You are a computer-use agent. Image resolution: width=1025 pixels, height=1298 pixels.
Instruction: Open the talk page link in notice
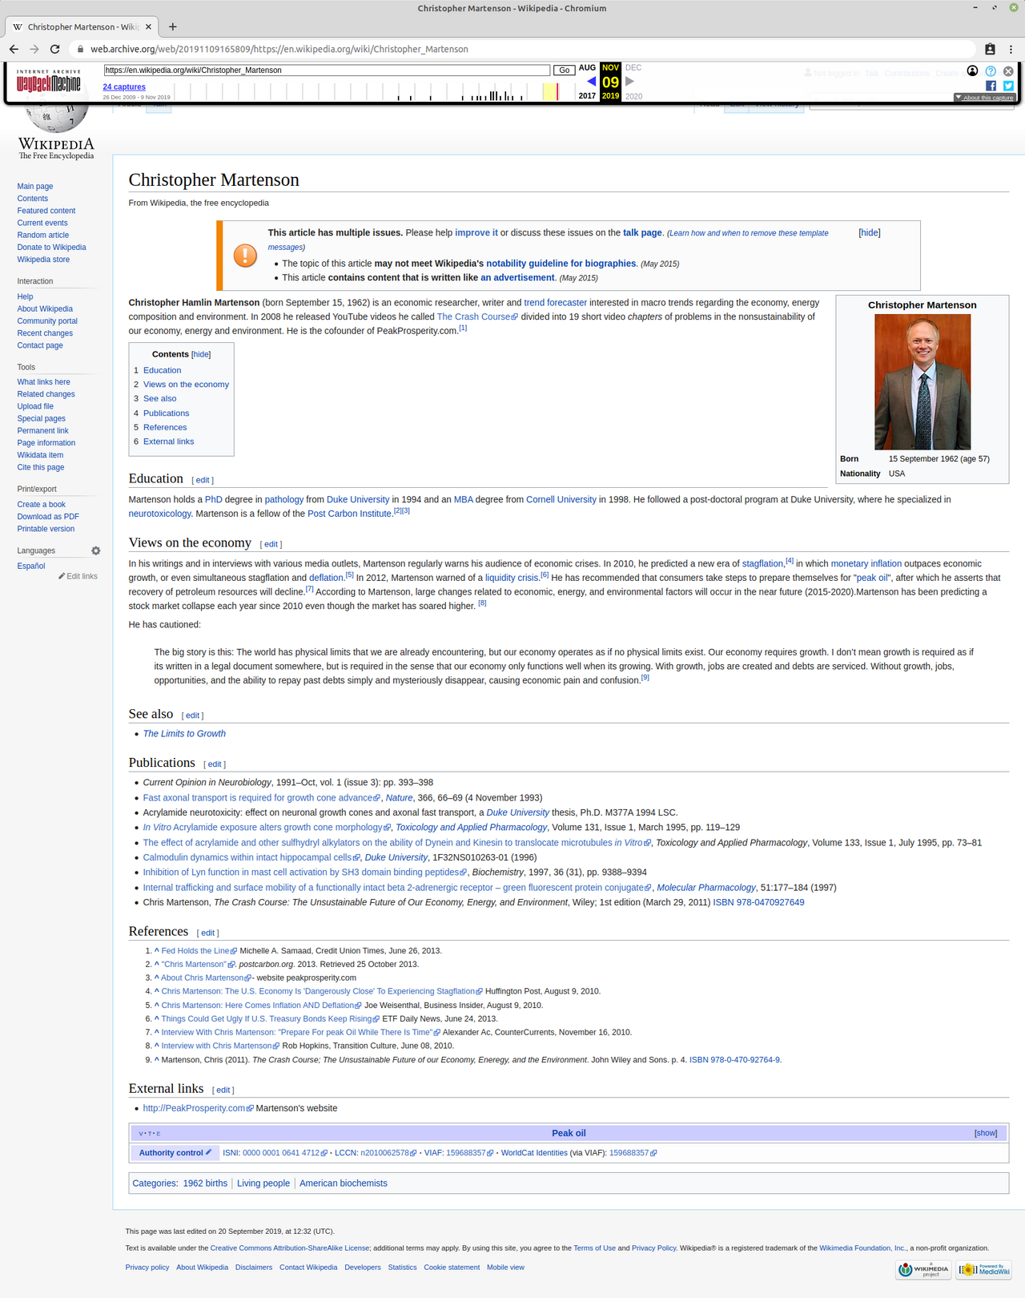(x=642, y=232)
